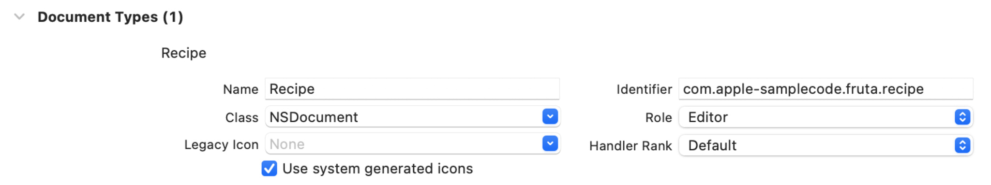Open the Handler Rank popup showing Default
Screen dimensions: 991x185
click(x=826, y=145)
